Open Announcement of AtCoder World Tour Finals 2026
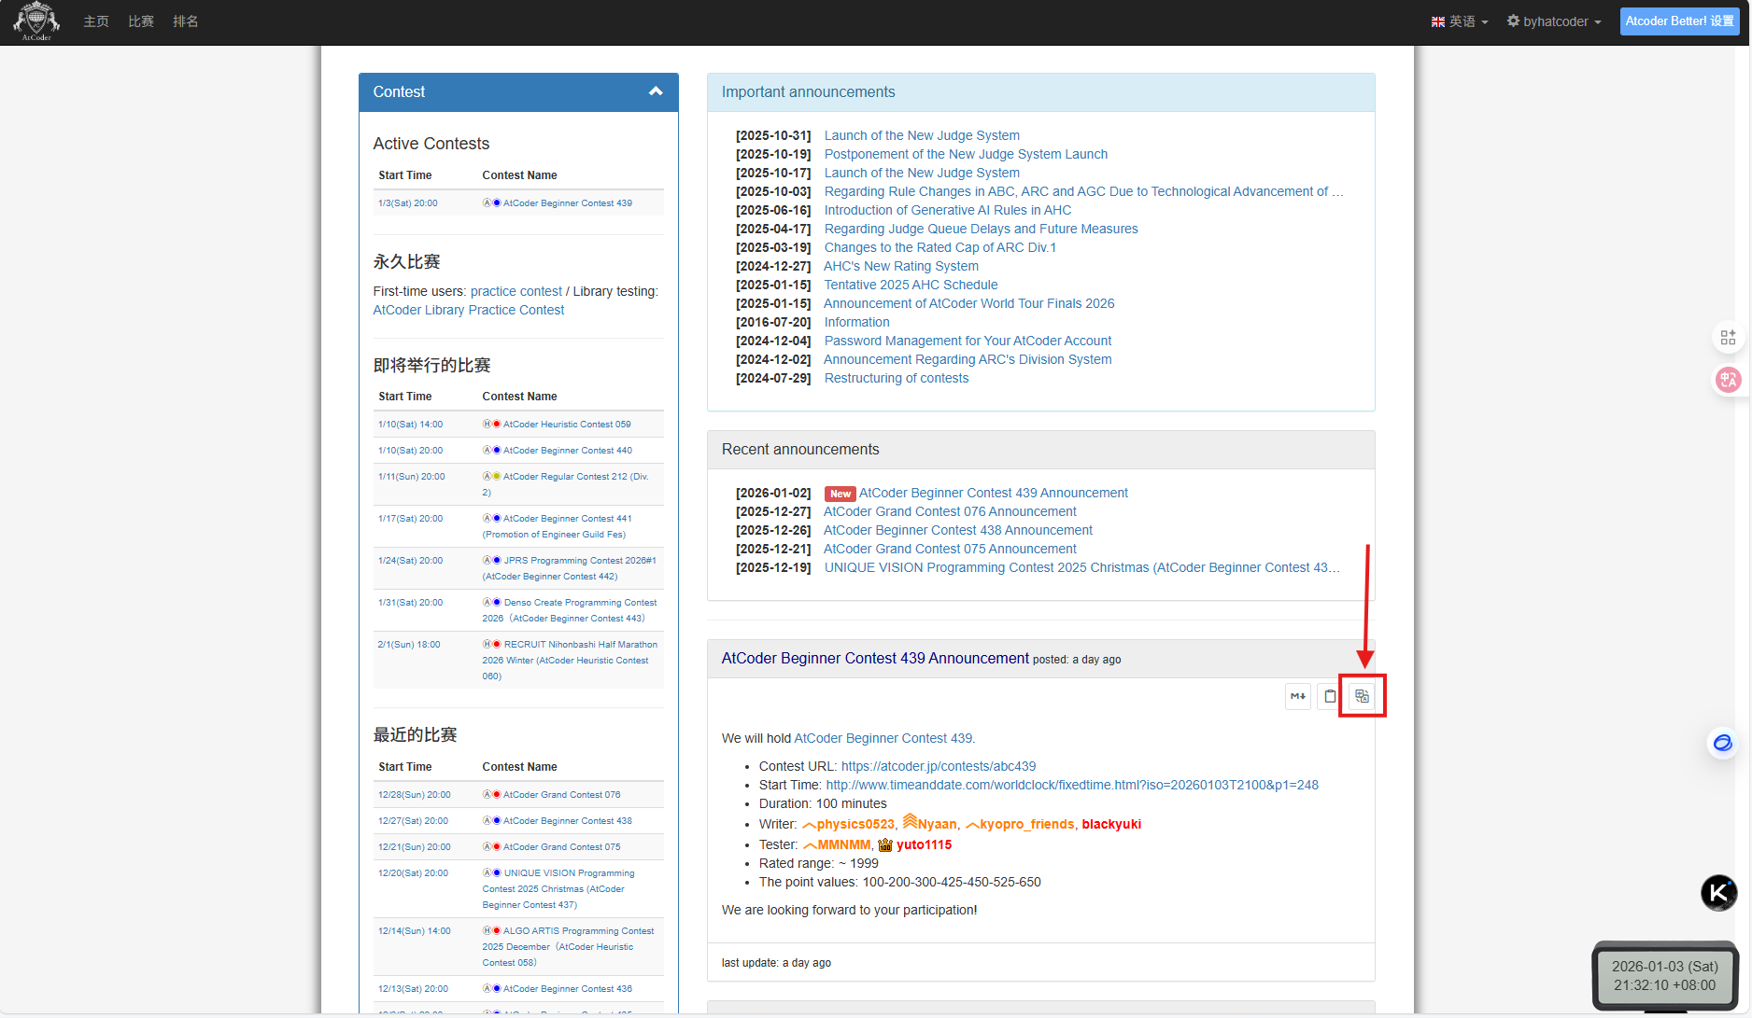1752x1018 pixels. [969, 303]
